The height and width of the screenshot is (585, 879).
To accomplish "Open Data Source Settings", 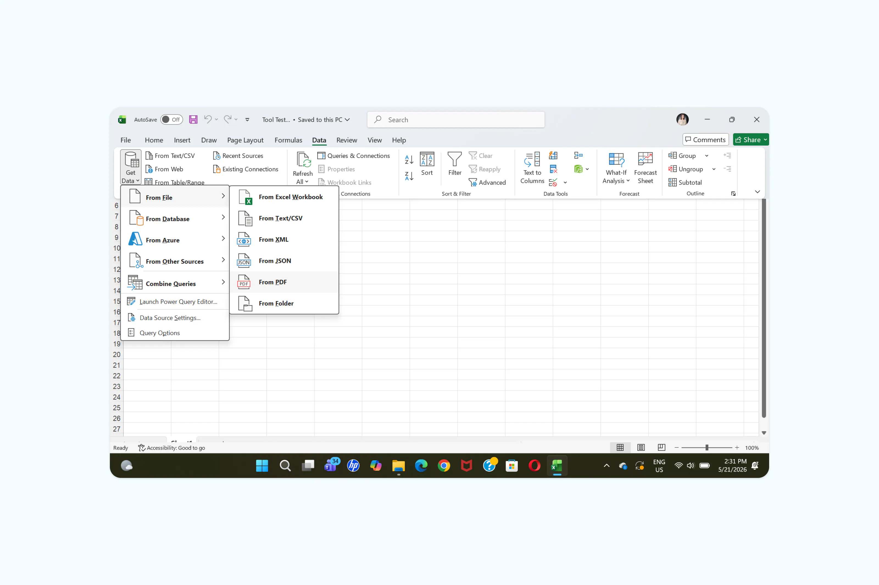I will 175,317.
